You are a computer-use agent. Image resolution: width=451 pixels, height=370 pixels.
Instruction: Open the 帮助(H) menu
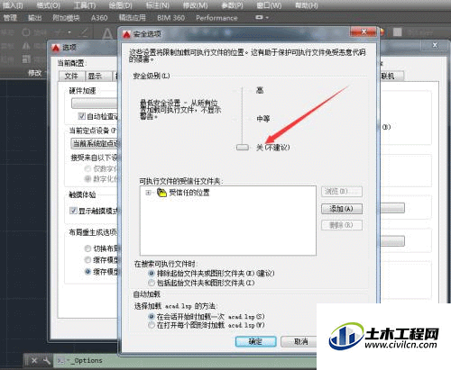(306, 5)
